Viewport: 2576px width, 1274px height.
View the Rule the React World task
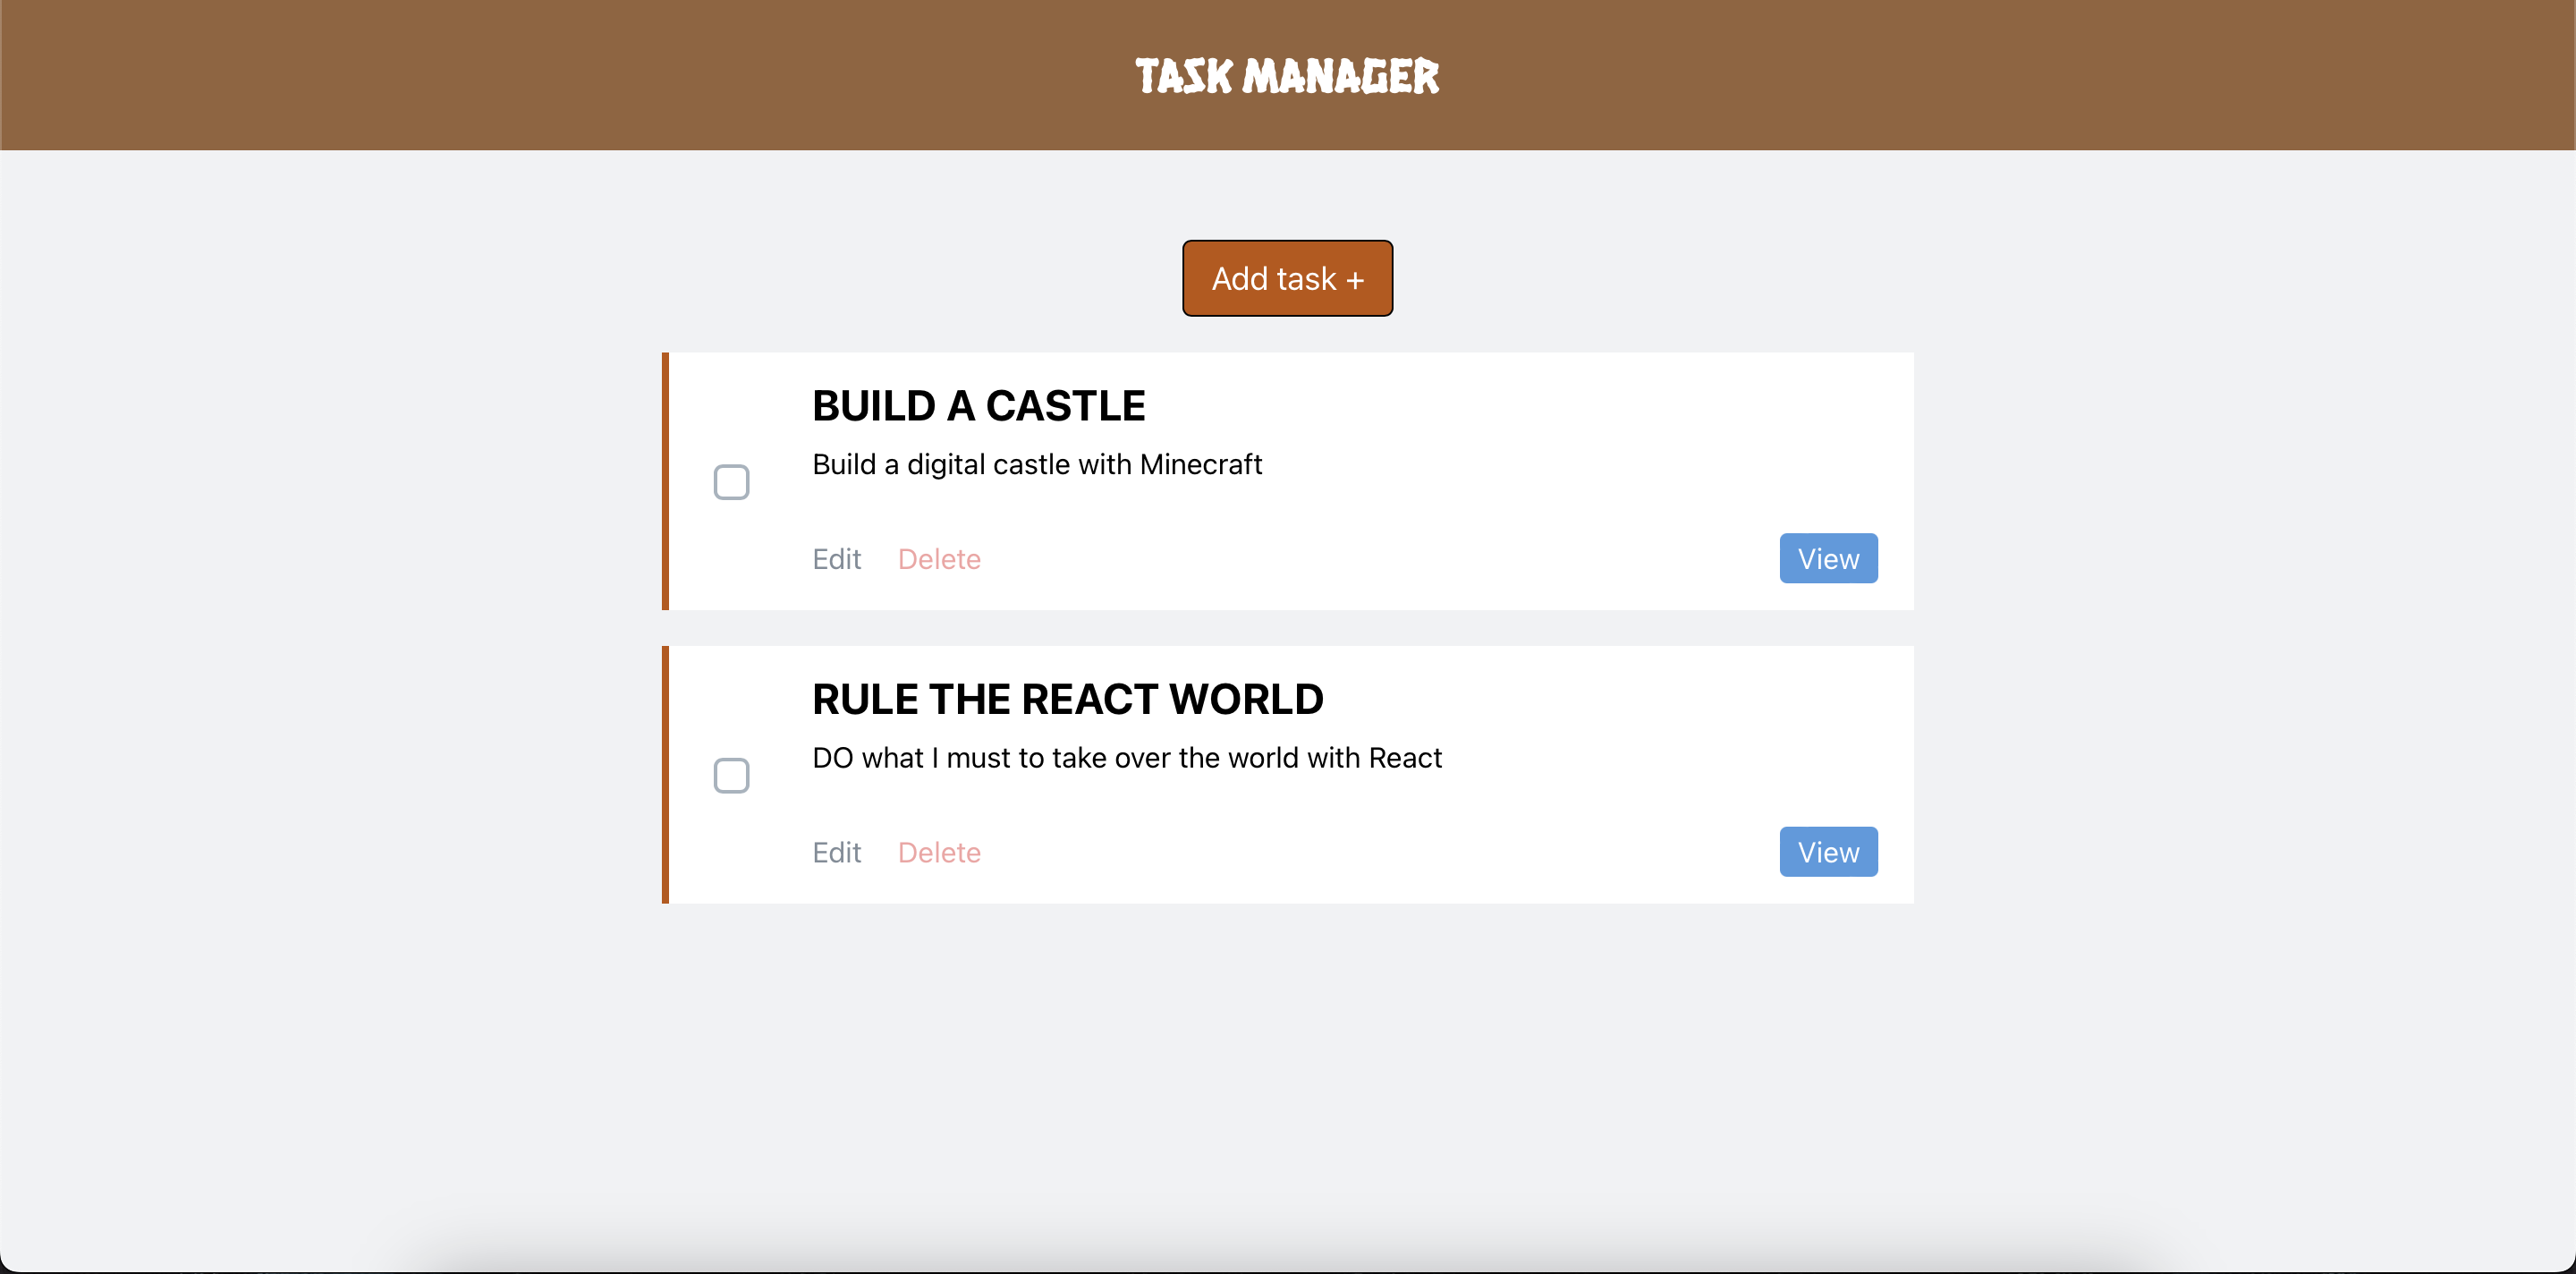click(x=1828, y=852)
